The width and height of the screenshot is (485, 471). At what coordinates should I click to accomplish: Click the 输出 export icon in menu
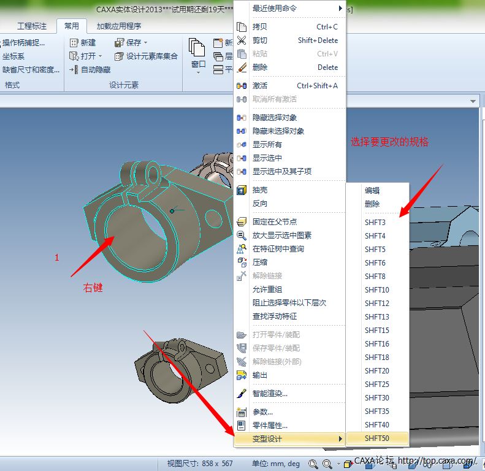242,375
